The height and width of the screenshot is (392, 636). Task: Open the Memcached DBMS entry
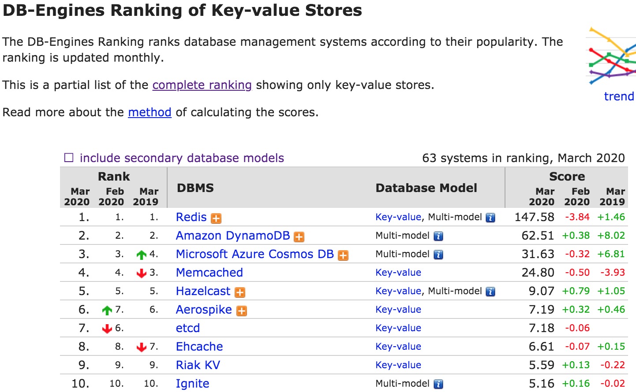(x=210, y=273)
